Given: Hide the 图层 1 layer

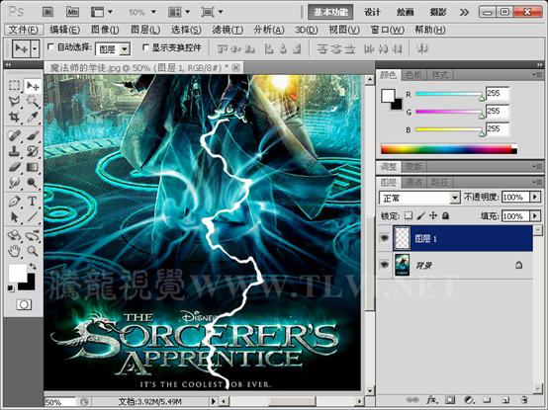Looking at the screenshot, I should point(385,238).
